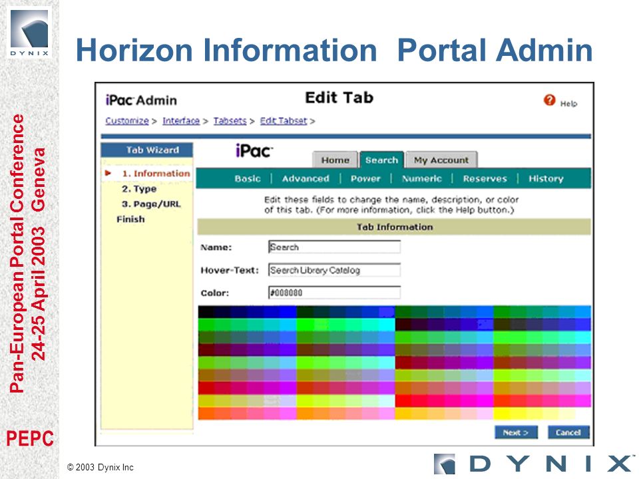Select the Finish wizard step
This screenshot has height=479, width=639.
131,219
